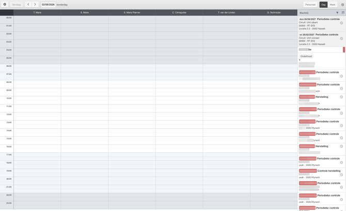Viewport: 346px width, 211px height.
Task: Click the Onderhoud tag in the queue
Action: tap(306, 56)
